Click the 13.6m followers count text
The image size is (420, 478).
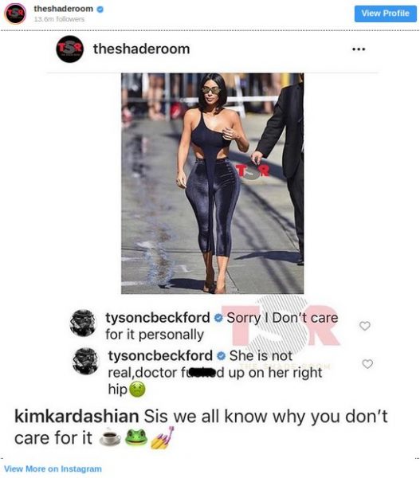click(x=59, y=19)
